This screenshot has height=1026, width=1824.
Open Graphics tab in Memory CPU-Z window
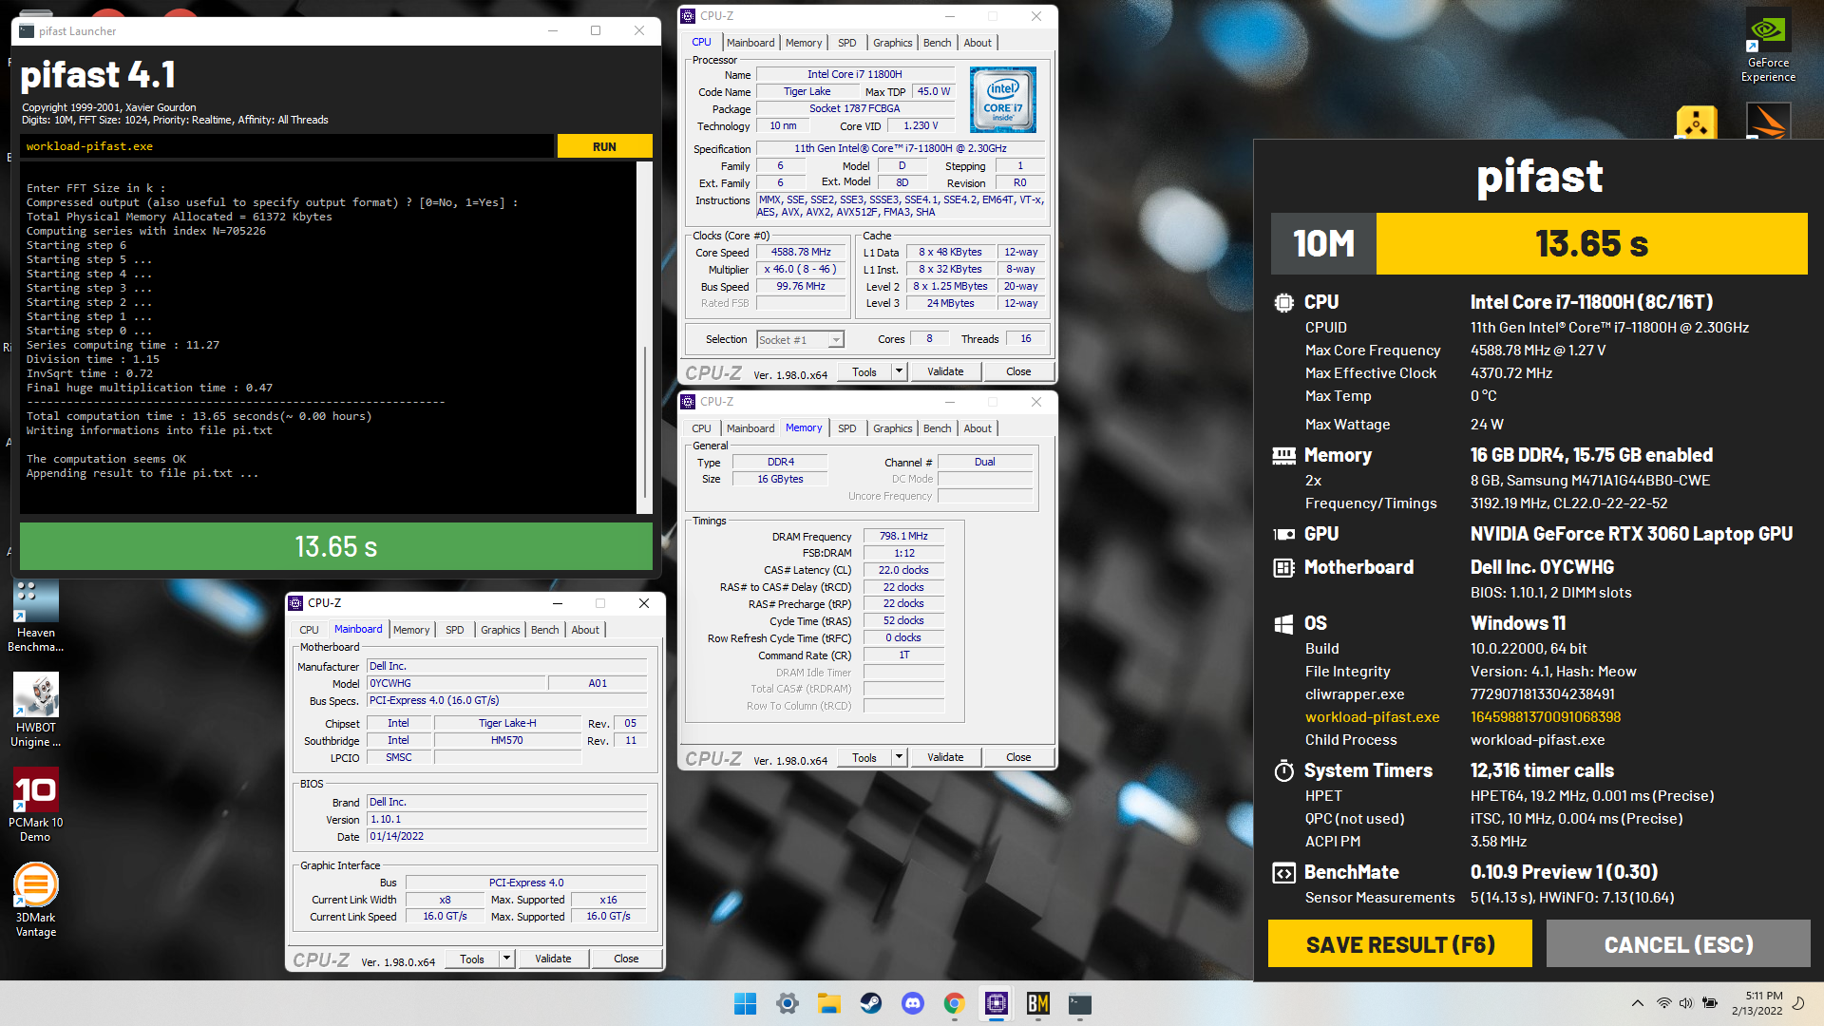pos(892,428)
